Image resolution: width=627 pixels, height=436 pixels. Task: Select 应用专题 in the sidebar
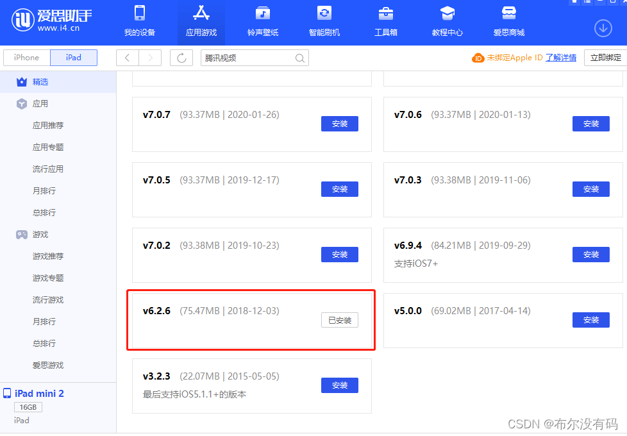pos(48,147)
